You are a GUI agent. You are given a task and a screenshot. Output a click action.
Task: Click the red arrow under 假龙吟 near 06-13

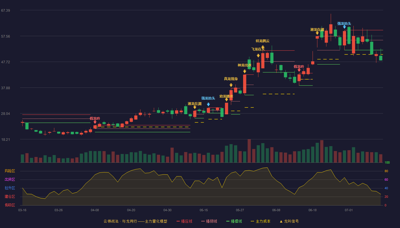299,70
